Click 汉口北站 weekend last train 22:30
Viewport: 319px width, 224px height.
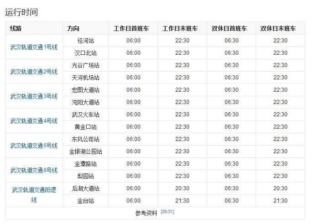pos(280,53)
